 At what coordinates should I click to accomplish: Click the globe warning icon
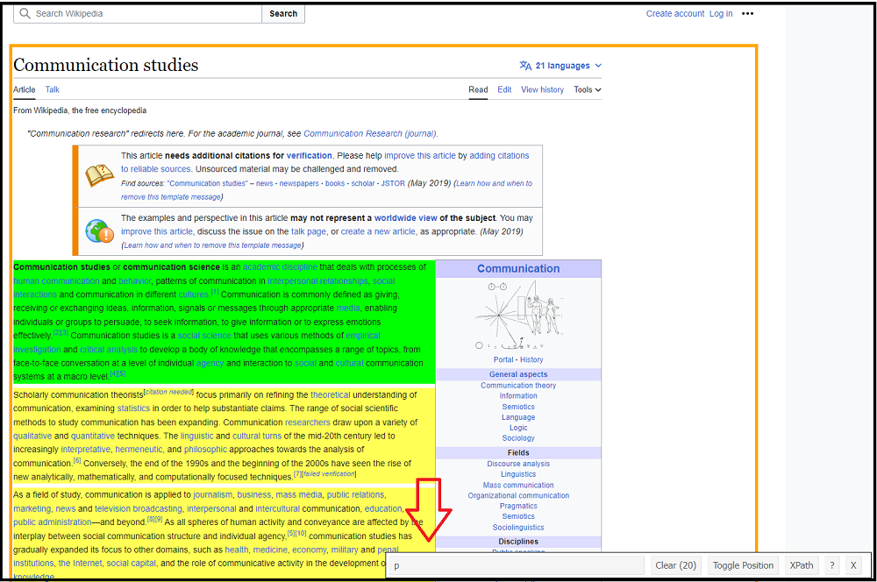point(99,231)
